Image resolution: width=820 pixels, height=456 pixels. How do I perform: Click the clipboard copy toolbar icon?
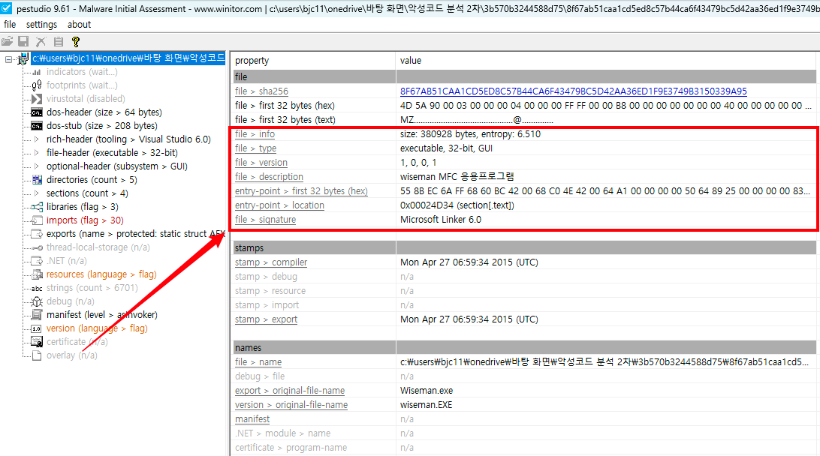point(58,41)
